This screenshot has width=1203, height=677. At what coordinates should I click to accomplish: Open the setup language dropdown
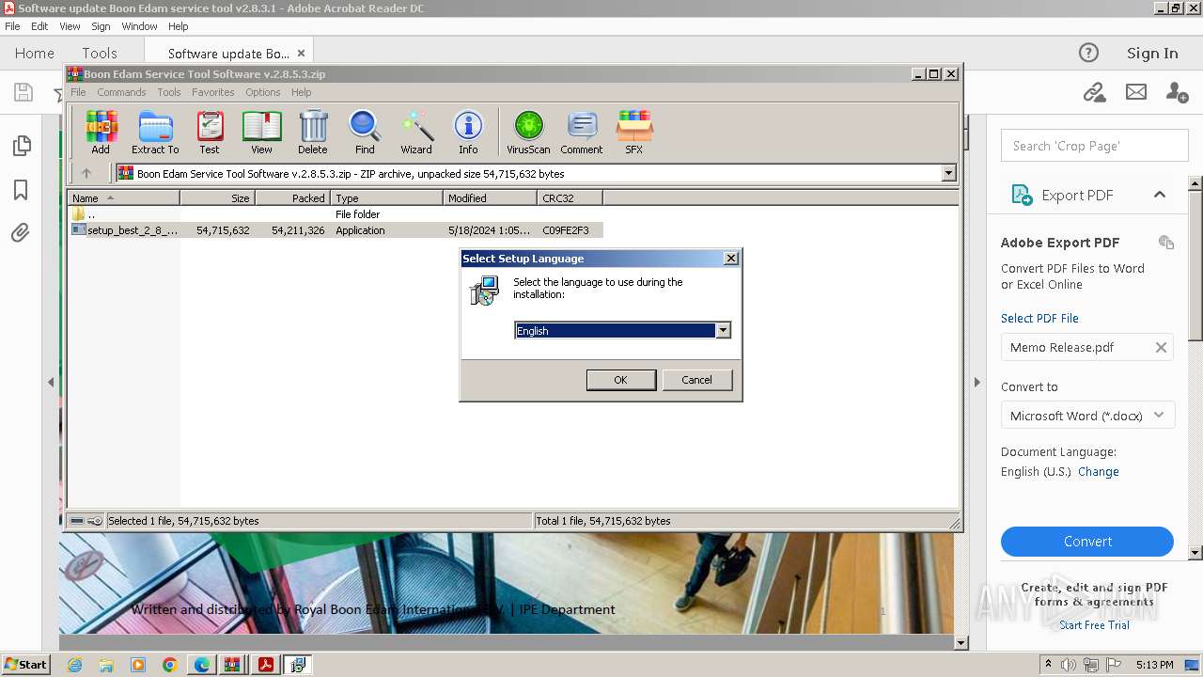723,330
